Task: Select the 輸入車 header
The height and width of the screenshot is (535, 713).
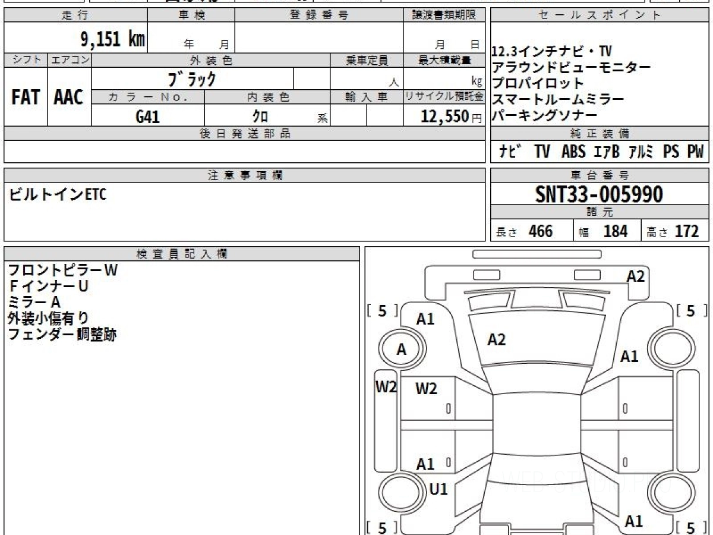Action: point(367,97)
